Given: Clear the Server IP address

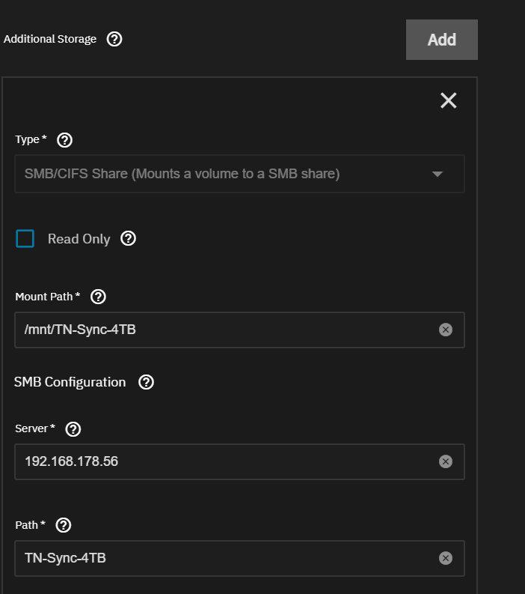Looking at the screenshot, I should point(446,461).
